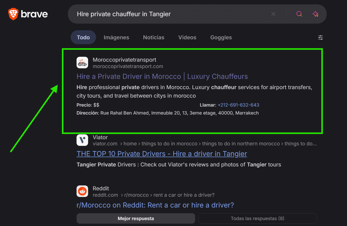This screenshot has width=347, height=226.
Task: Select the Todo results tab
Action: 83,37
